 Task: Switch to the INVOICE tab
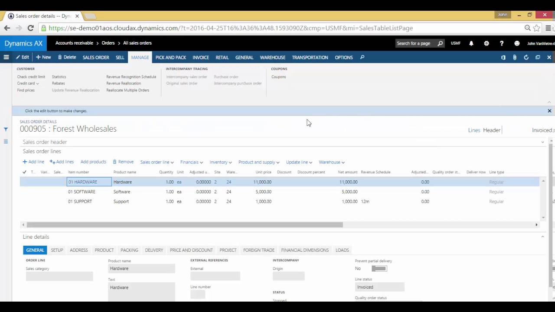[201, 57]
